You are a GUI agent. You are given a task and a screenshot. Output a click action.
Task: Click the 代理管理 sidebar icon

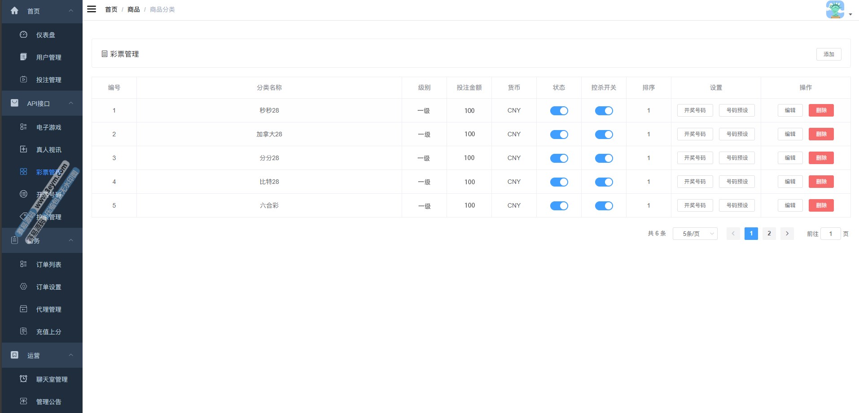point(23,309)
